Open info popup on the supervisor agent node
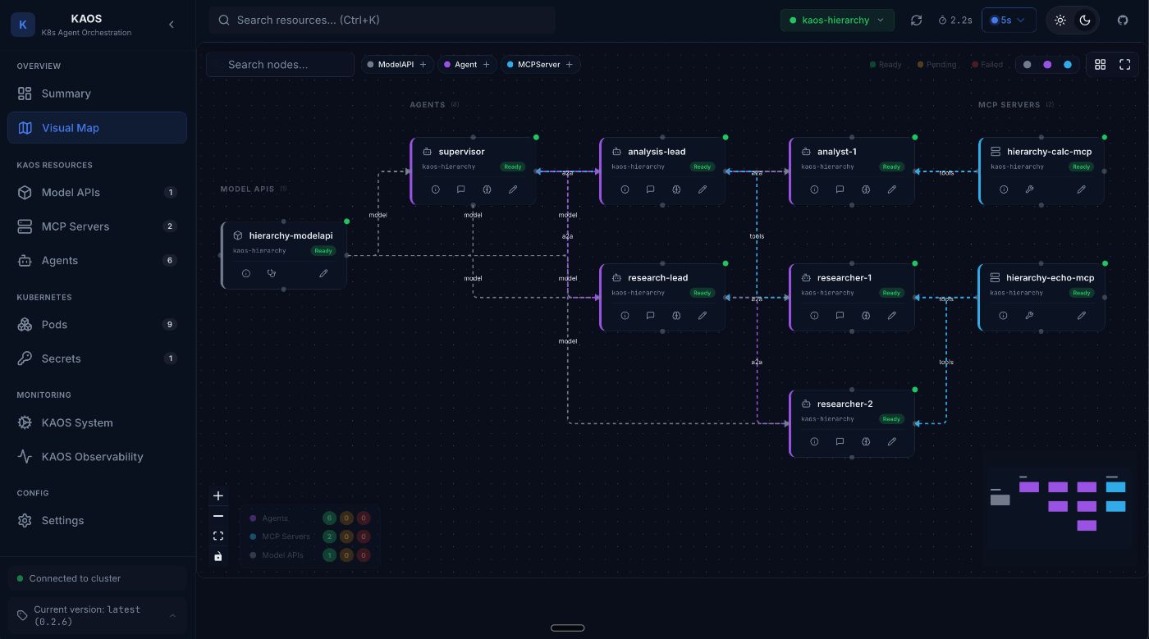This screenshot has height=639, width=1149. 435,189
